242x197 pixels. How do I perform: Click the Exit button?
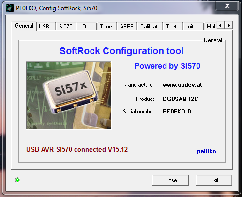coord(214,180)
